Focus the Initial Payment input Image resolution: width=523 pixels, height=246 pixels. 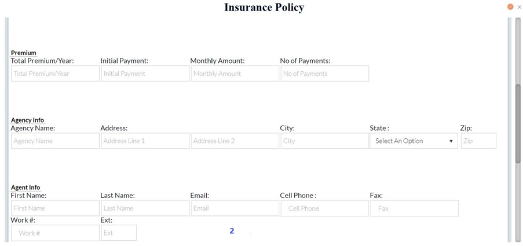(x=145, y=74)
